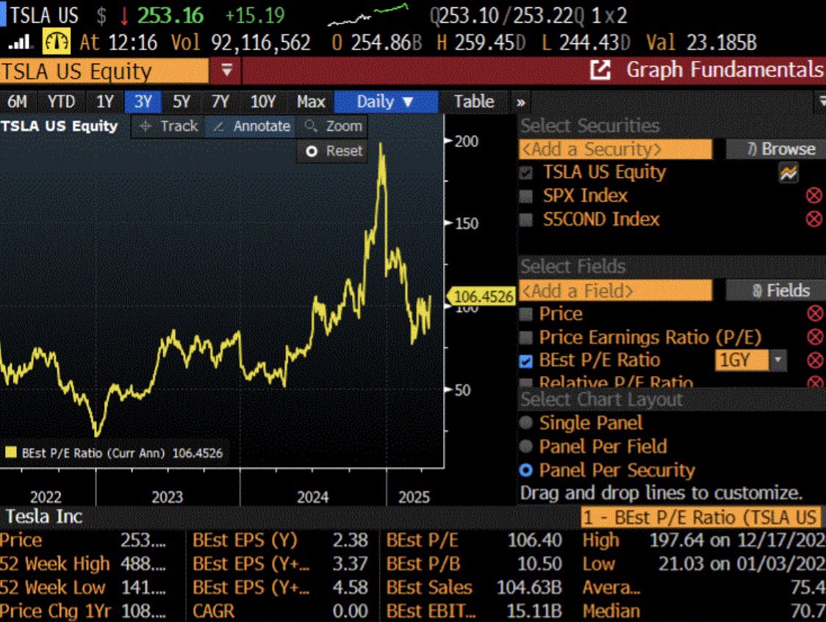The width and height of the screenshot is (826, 622).
Task: Switch to the 5Y time range tab
Action: (x=182, y=101)
